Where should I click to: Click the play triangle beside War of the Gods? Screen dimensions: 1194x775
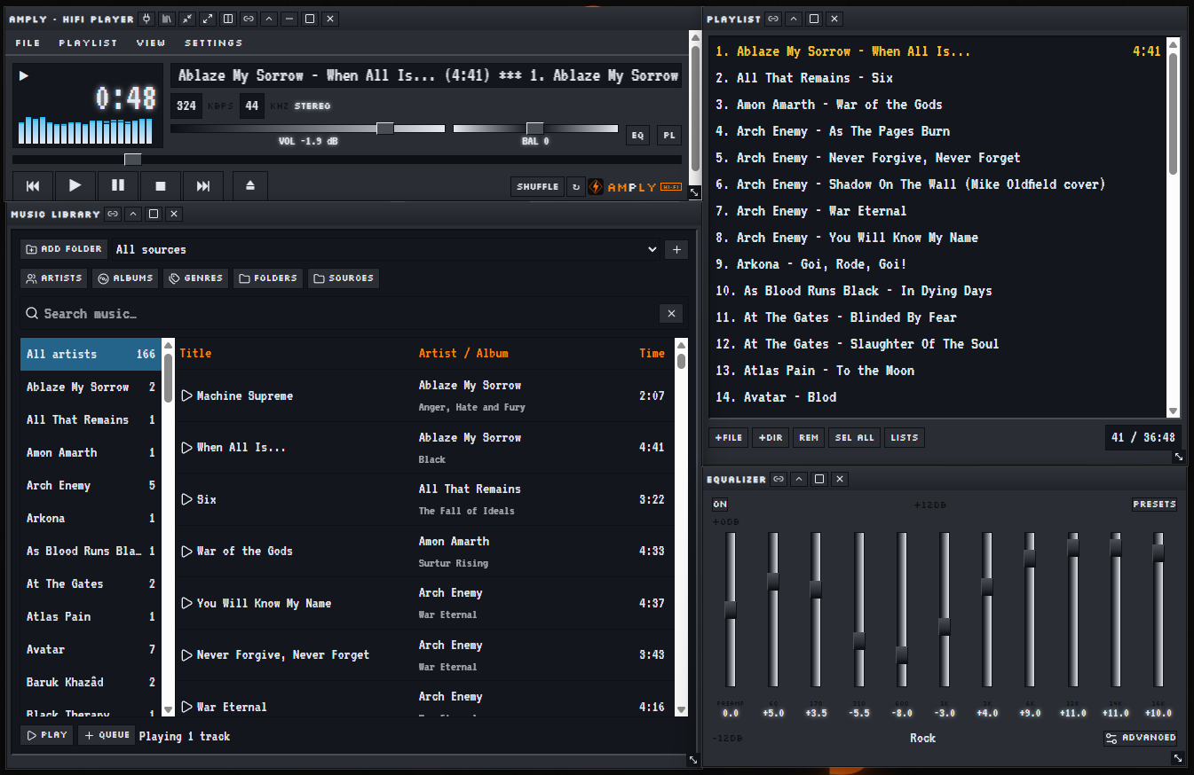[x=186, y=551]
